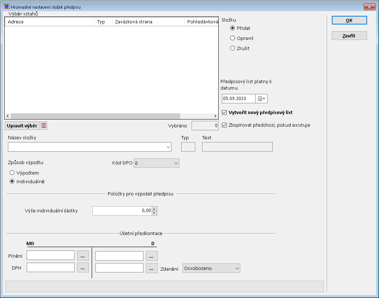Open the Zdanění dropdown showing Osvobozeno
This screenshot has width=379, height=298.
237,268
